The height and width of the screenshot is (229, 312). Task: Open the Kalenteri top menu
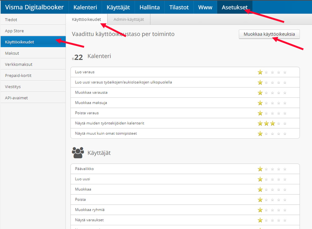click(x=85, y=7)
